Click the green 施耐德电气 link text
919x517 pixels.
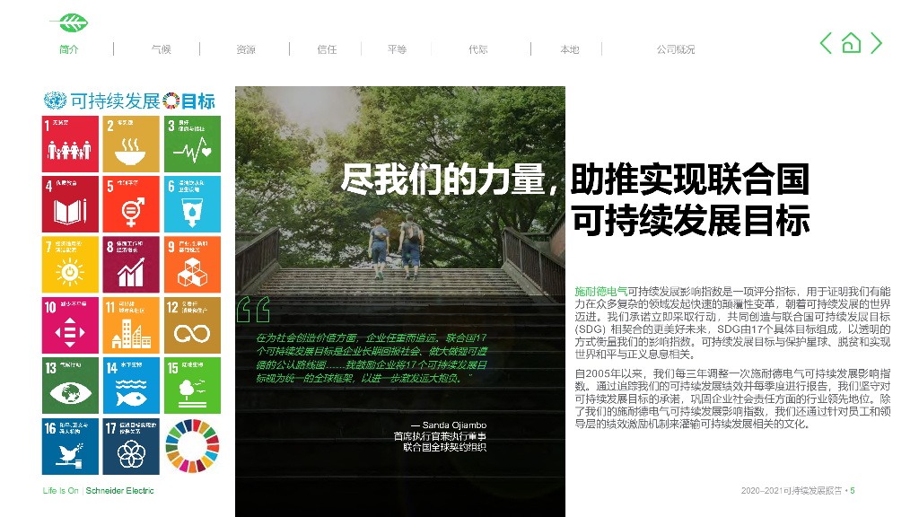[600, 292]
